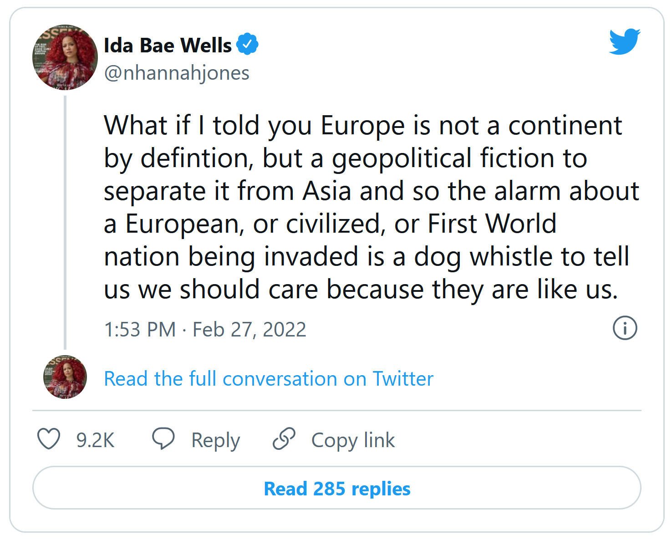
Task: Like the tweet with heart icon
Action: [49, 439]
